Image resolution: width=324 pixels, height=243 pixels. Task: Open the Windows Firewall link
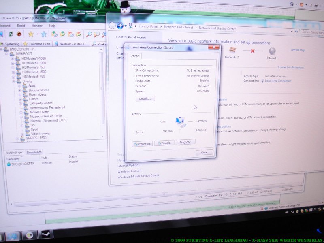[x=129, y=171]
